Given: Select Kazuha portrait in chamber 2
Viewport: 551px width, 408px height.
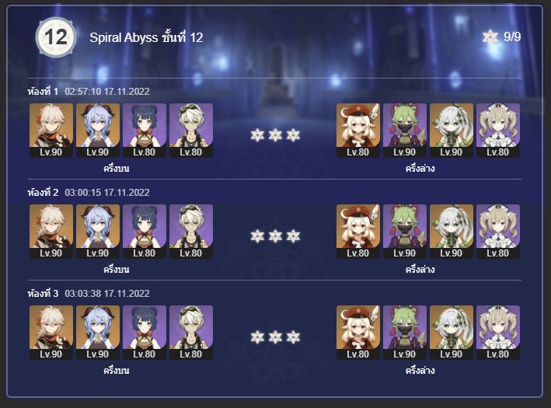Looking at the screenshot, I should (x=51, y=232).
